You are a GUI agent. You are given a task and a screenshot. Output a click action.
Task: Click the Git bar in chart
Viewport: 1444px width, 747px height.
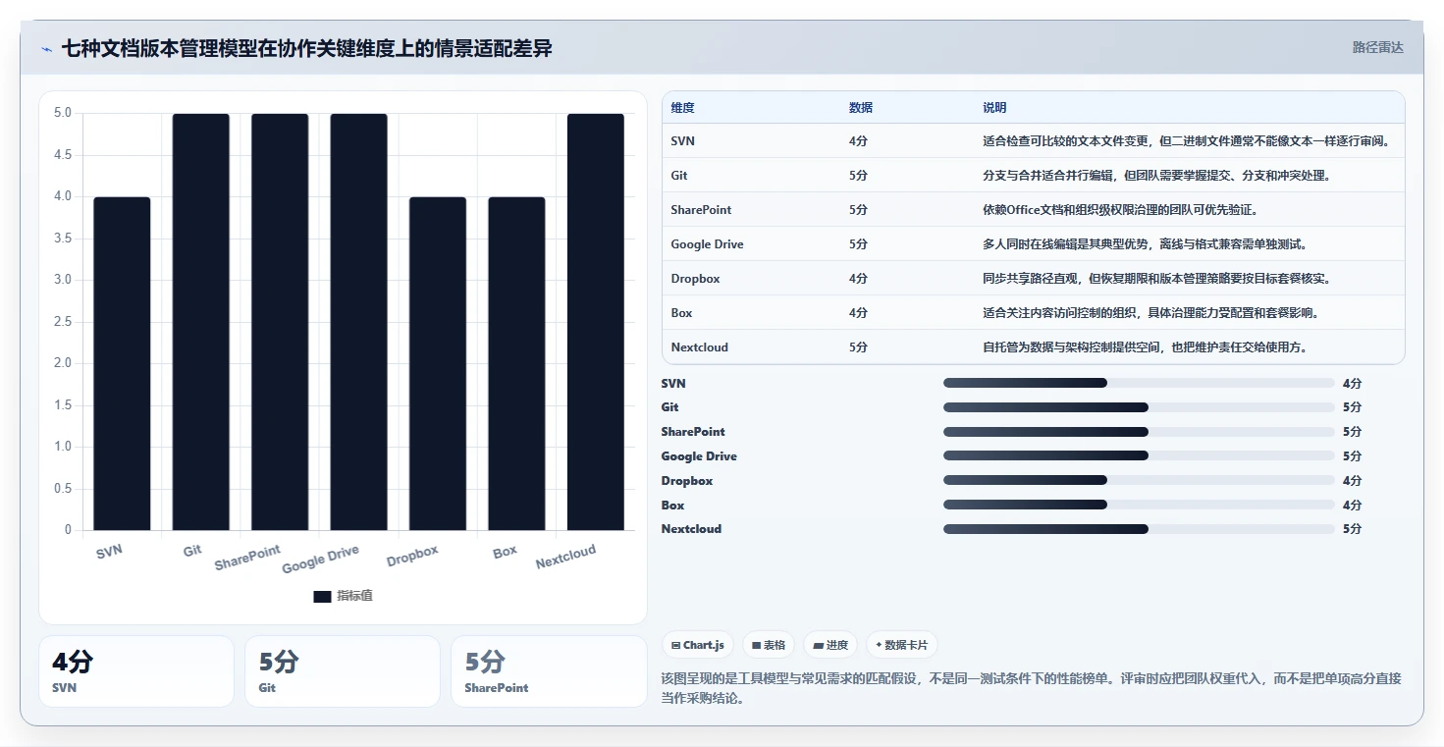pyautogui.click(x=201, y=322)
